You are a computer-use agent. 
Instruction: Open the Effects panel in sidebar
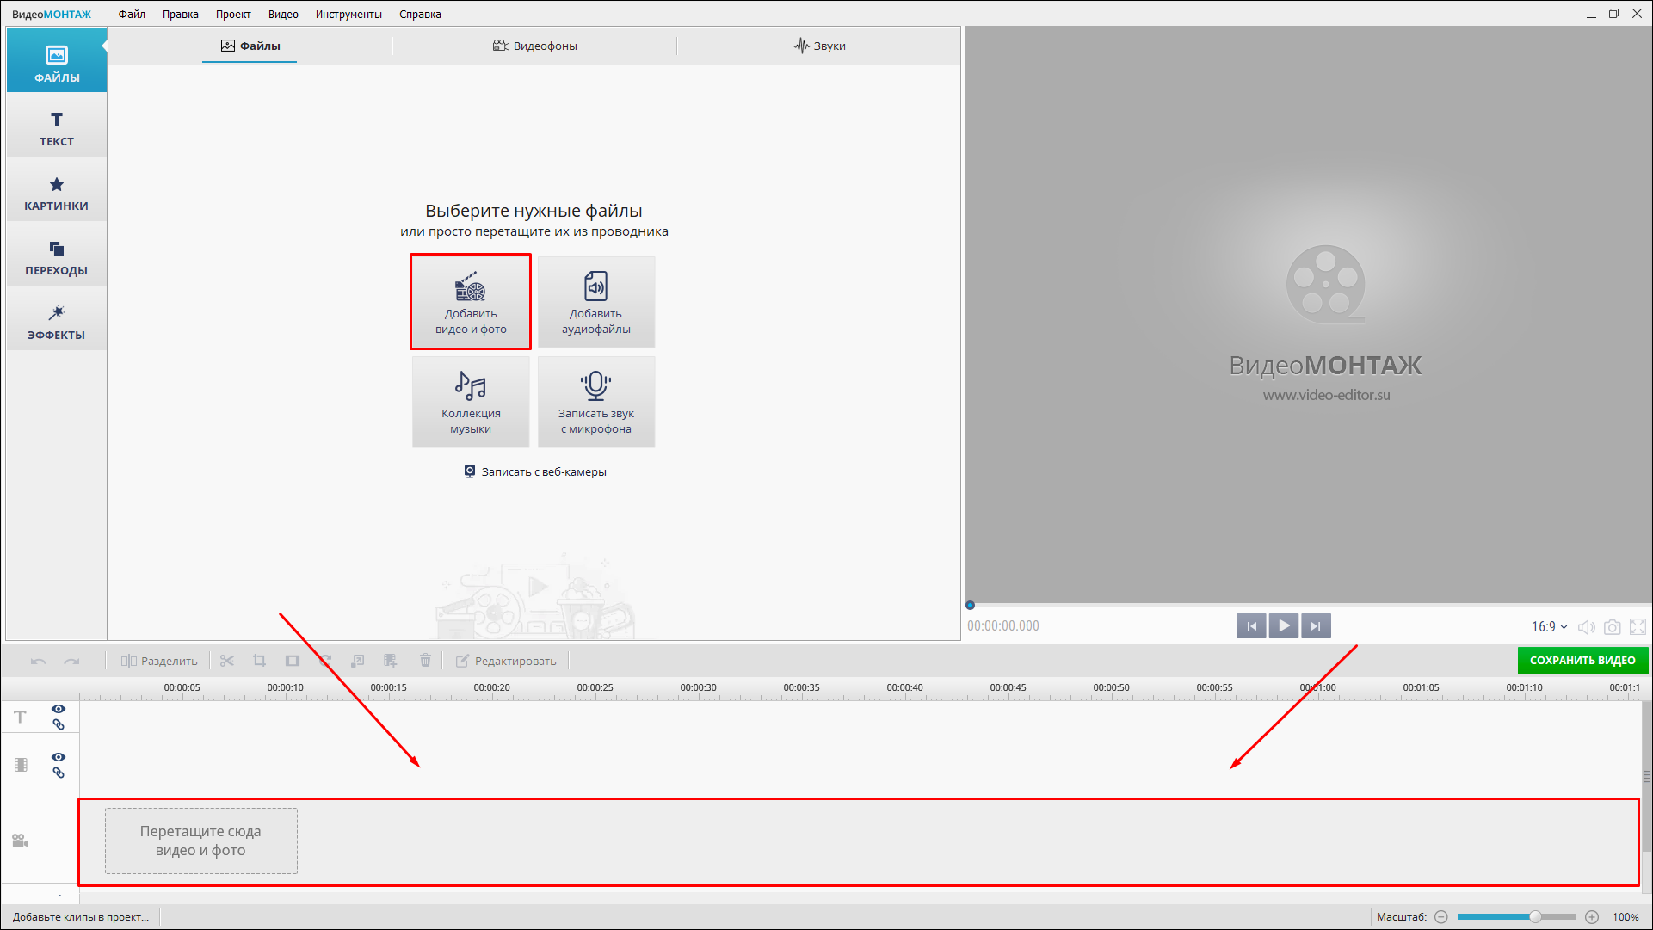click(x=57, y=322)
